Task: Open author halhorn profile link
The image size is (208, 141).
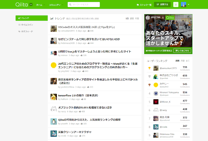Action: (64, 99)
